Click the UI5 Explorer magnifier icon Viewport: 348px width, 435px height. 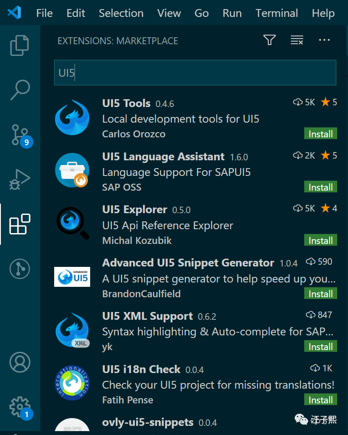[73, 223]
